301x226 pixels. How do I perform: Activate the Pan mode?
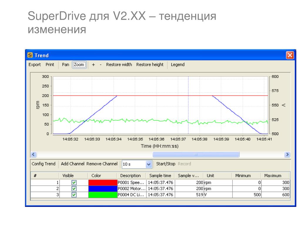(66, 64)
